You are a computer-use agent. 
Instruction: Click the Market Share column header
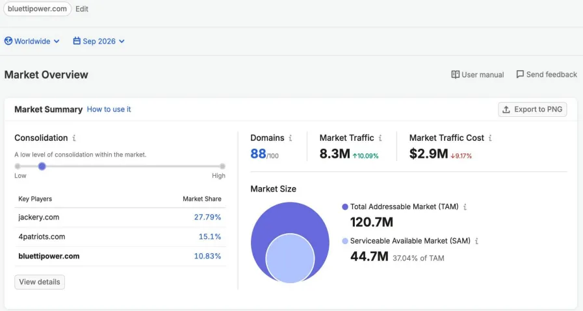(x=202, y=199)
